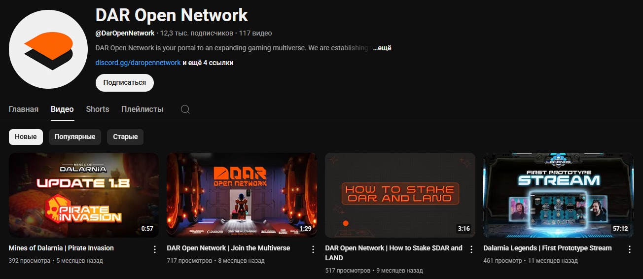Open the Shorts tab
This screenshot has height=279, width=643.
pos(98,109)
